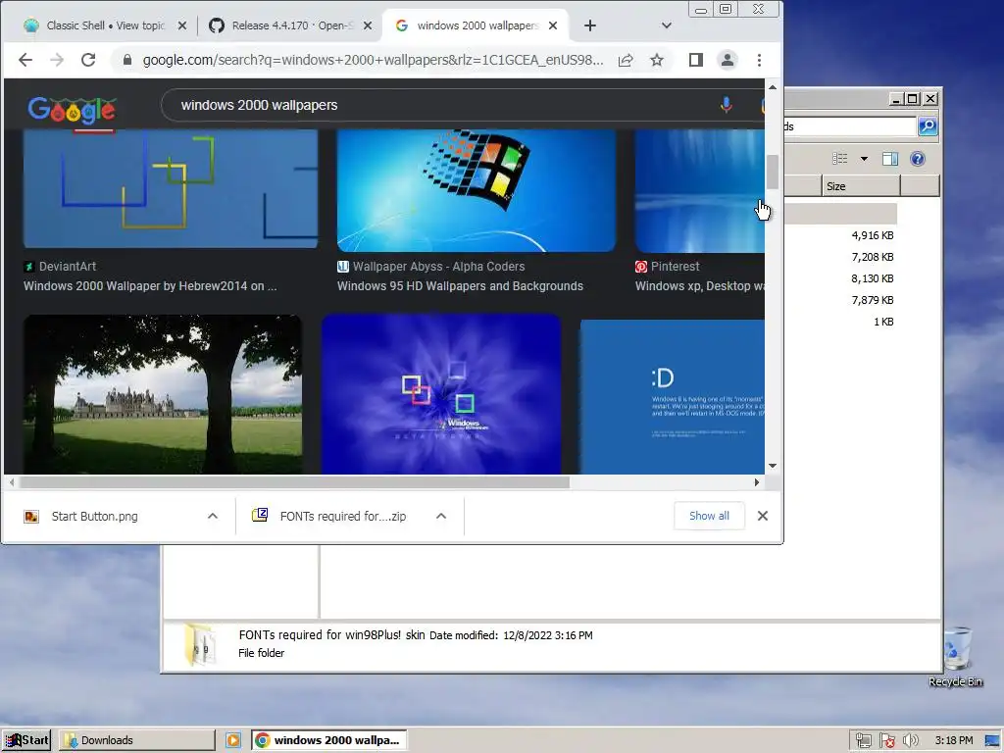Open the Recycle Bin on desktop
Image resolution: width=1004 pixels, height=753 pixels.
956,656
